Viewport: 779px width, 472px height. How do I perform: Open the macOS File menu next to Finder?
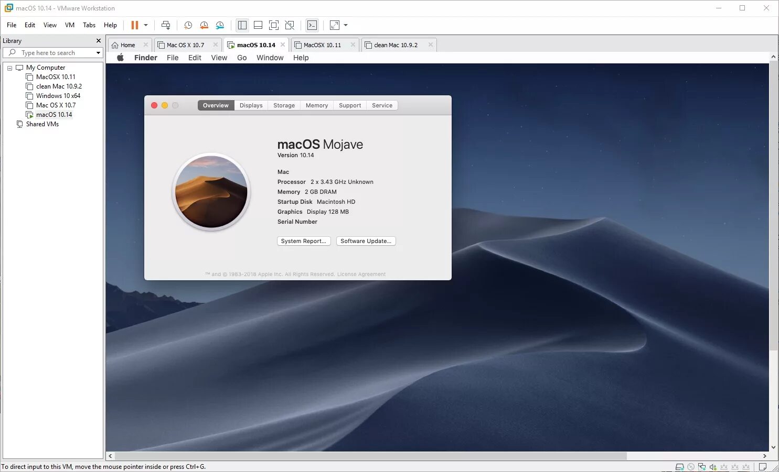[x=173, y=58]
